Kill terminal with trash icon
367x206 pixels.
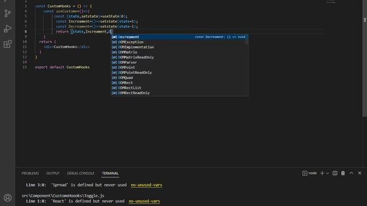(x=343, y=173)
